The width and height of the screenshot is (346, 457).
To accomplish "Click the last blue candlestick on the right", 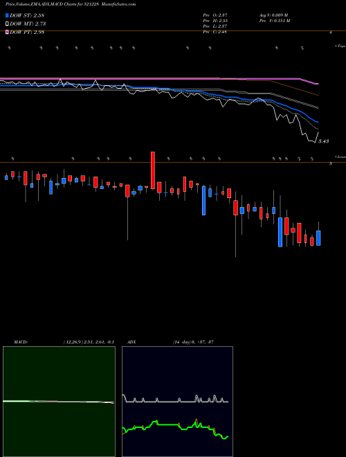I will [318, 238].
